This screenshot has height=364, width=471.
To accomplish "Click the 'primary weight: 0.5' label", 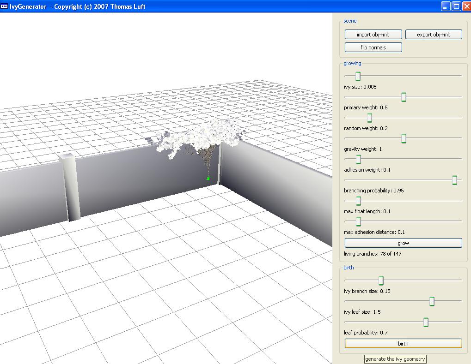I will [x=366, y=107].
